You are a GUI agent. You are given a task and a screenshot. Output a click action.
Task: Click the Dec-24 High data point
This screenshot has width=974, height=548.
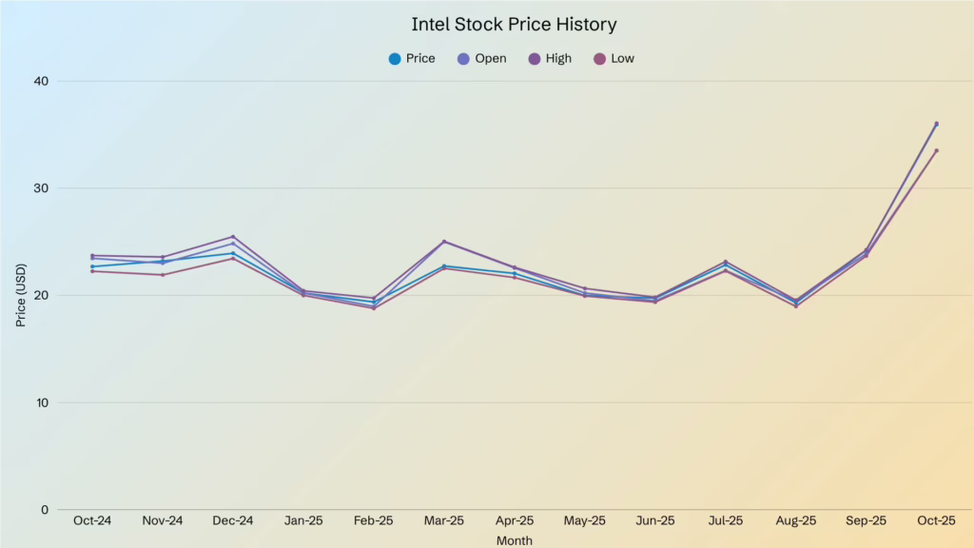[x=233, y=237]
